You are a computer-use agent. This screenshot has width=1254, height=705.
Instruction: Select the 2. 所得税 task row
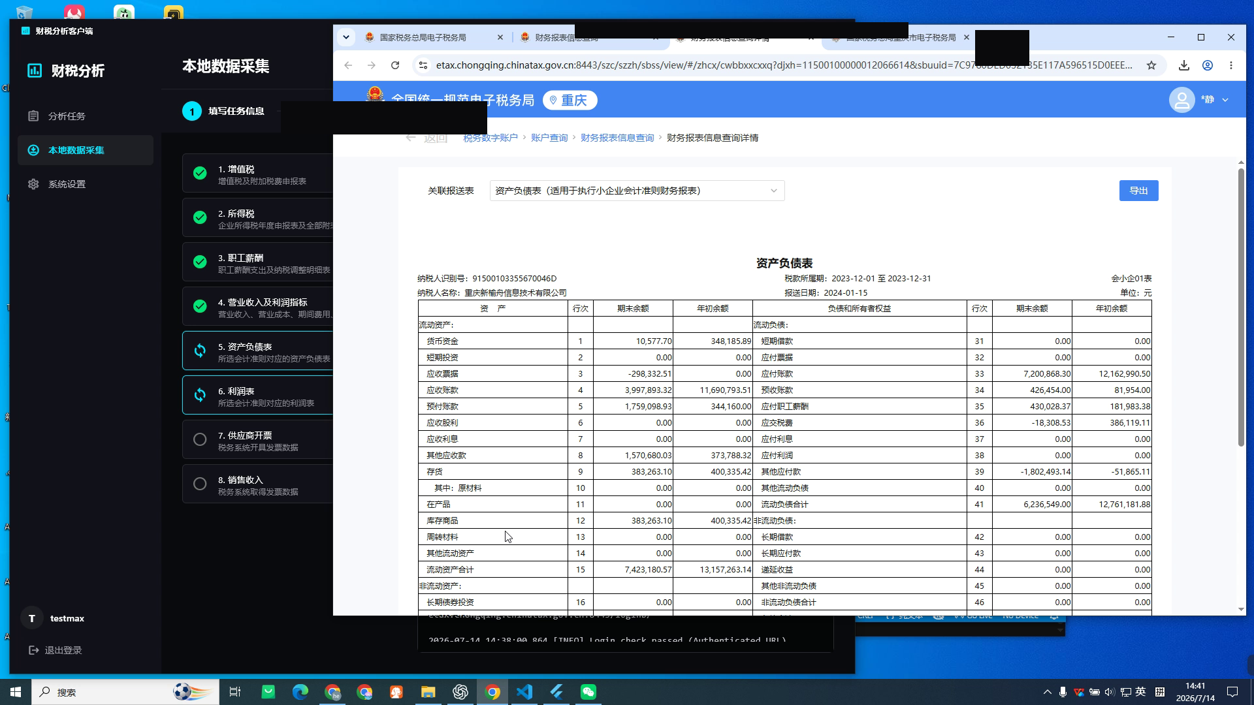[258, 218]
